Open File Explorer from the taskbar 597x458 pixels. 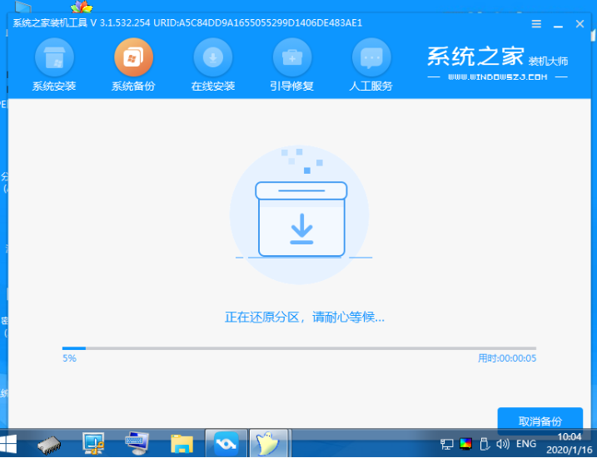pyautogui.click(x=182, y=444)
